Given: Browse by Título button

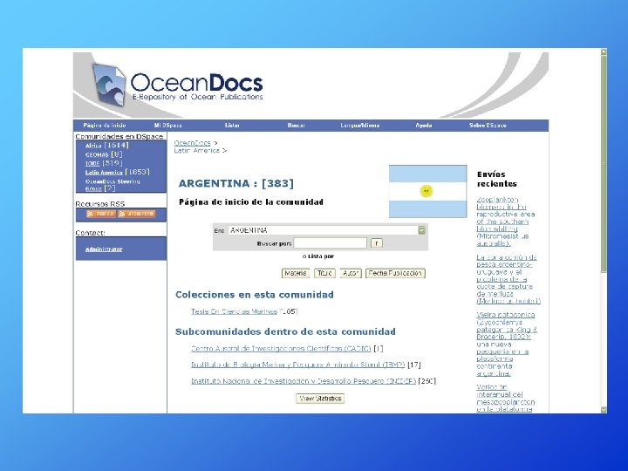Looking at the screenshot, I should point(324,273).
